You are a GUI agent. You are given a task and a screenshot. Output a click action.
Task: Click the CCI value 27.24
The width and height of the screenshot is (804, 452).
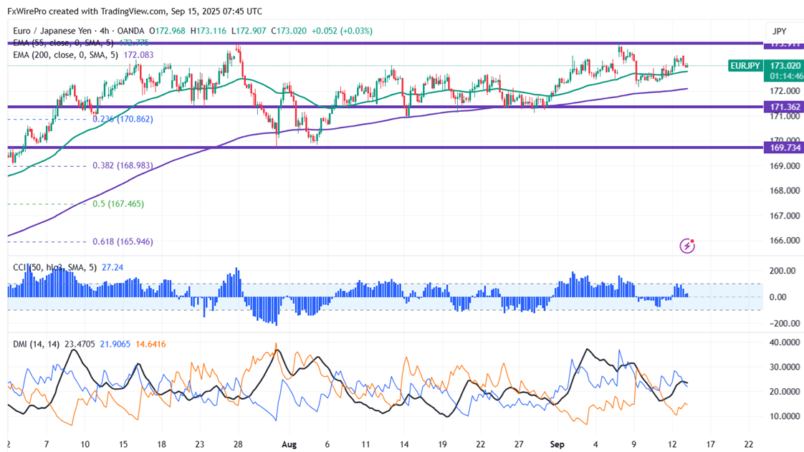[x=113, y=267]
